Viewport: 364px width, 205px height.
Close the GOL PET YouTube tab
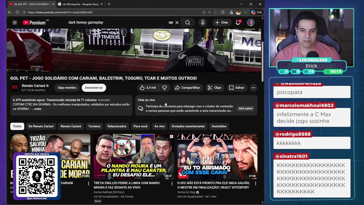click(53, 4)
